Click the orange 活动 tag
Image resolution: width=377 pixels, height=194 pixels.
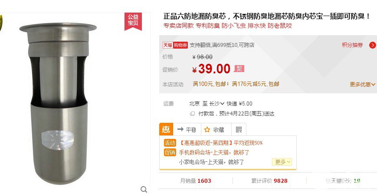[x=170, y=143]
